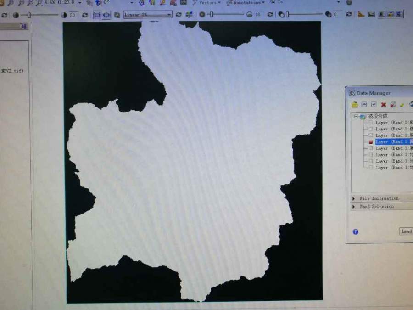
Task: Open the rotation angle dropdown after 0°
Action: pos(132,3)
